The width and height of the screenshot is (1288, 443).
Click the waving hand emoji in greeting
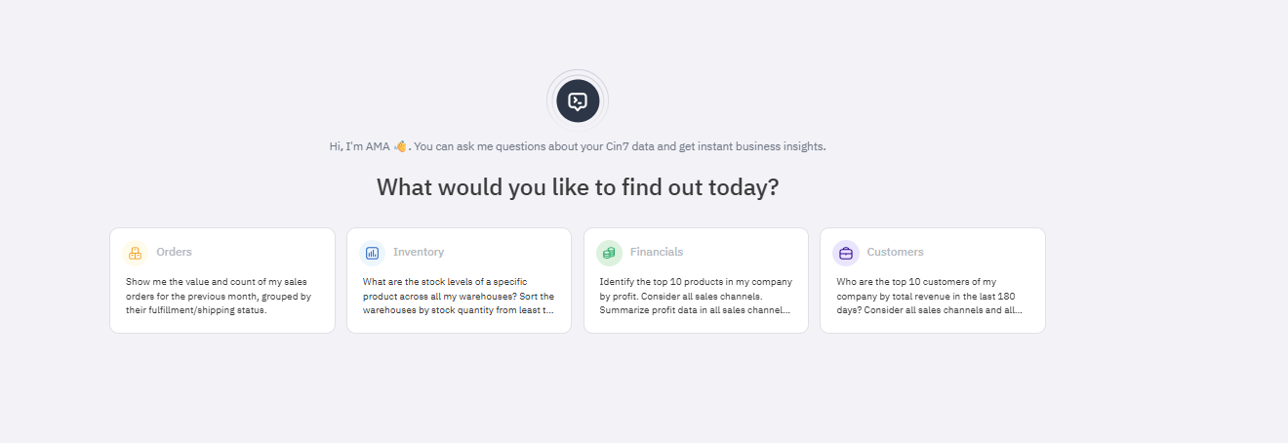pos(399,146)
